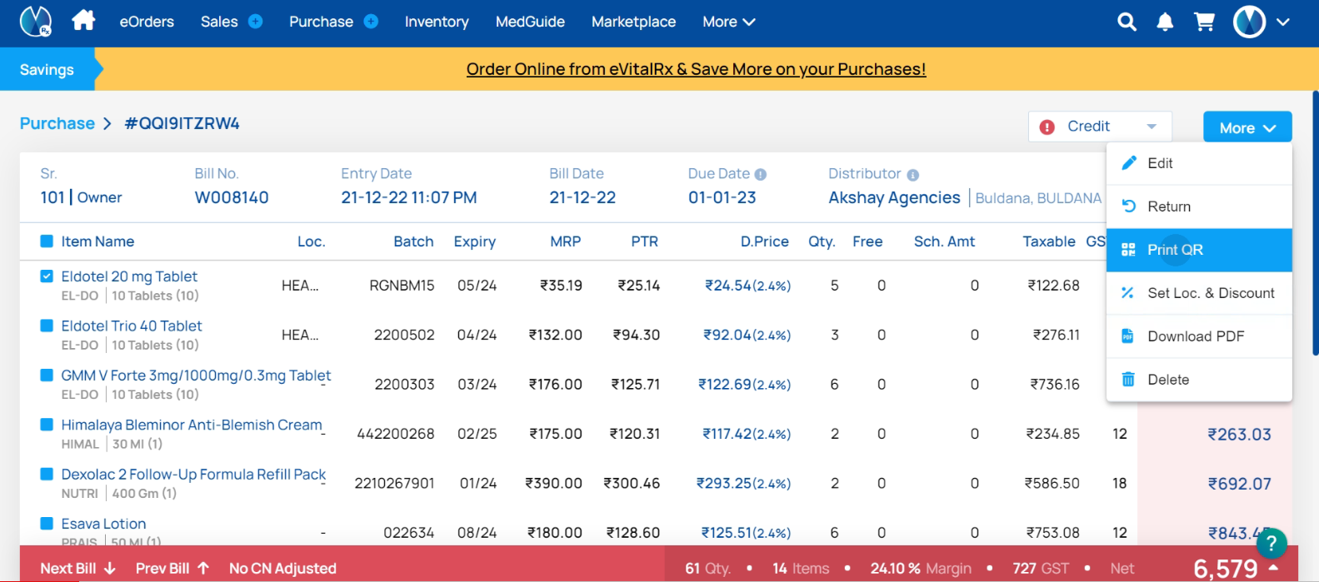Click bill number W008140
Screen dimensions: 1319x582
[232, 197]
